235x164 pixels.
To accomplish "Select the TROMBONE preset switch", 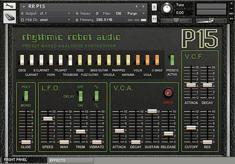I will click(x=70, y=60).
